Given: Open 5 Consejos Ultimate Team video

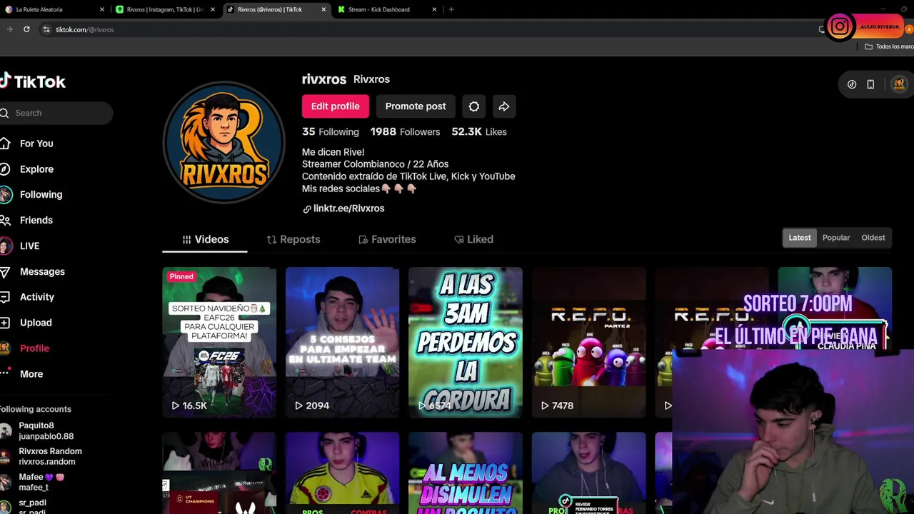Looking at the screenshot, I should (342, 343).
